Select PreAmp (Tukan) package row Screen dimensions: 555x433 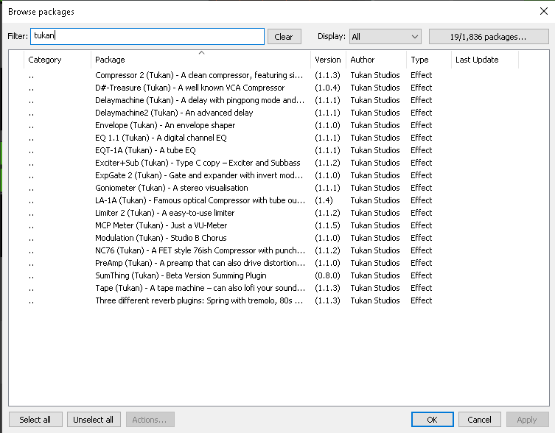click(x=279, y=263)
